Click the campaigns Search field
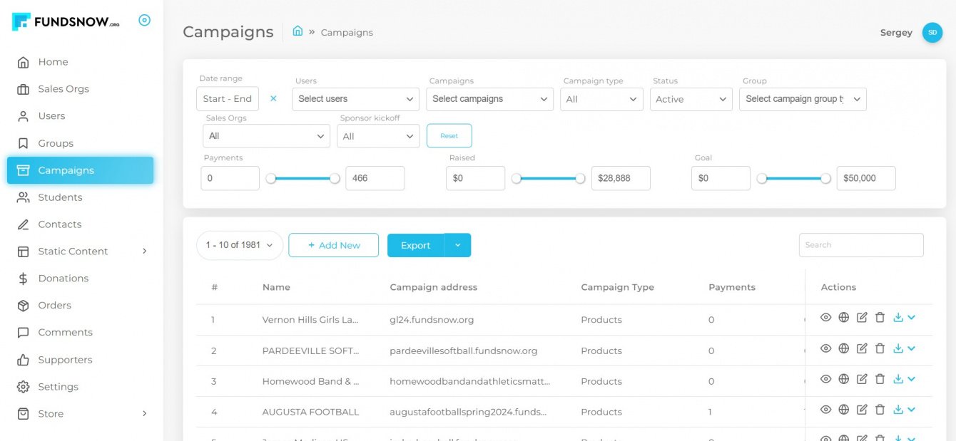The width and height of the screenshot is (956, 441). 861,245
